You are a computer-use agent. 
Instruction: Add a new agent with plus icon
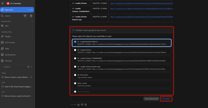31,67
